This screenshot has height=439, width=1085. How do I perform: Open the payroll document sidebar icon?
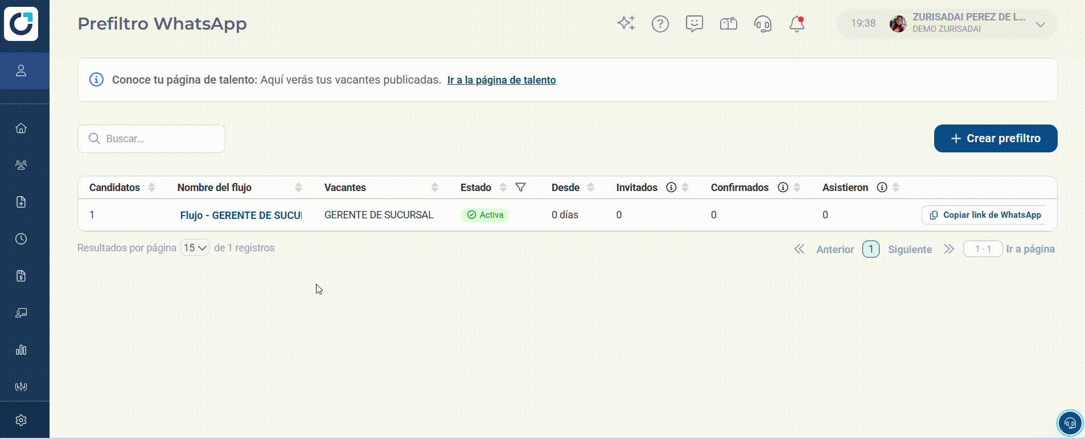coord(21,276)
